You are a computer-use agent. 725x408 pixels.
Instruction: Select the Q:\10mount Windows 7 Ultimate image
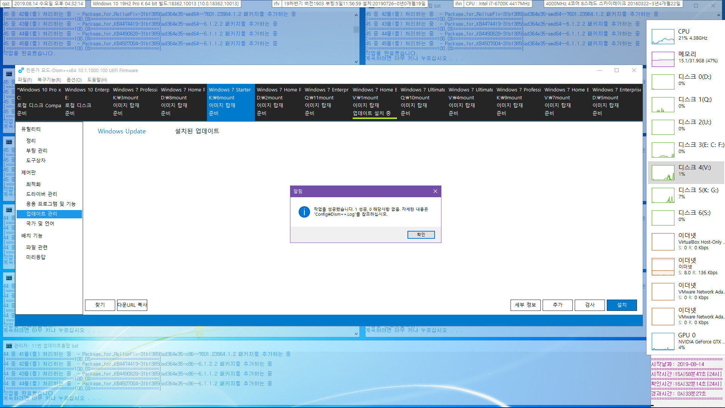(x=423, y=102)
